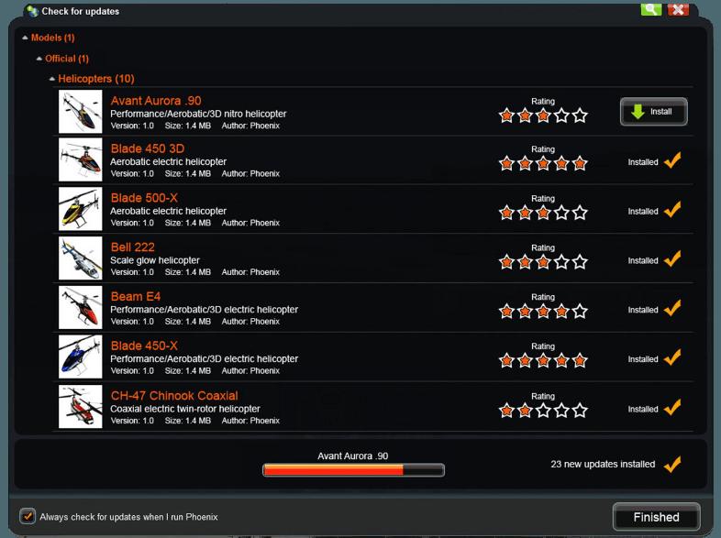Select the Avant Aurora .90 title

click(x=156, y=101)
